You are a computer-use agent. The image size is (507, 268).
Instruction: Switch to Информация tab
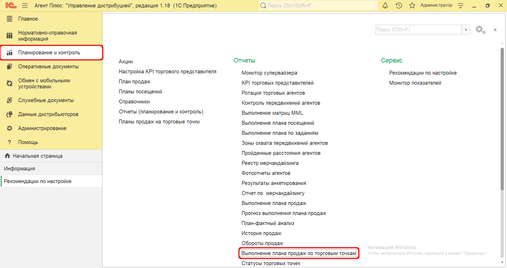(x=51, y=169)
